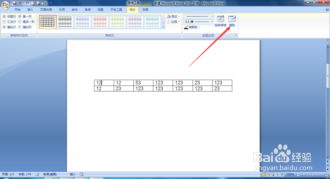Open print preview from quick access toolbar
Screen dimensions: 330x179
pyautogui.click(x=33, y=3)
